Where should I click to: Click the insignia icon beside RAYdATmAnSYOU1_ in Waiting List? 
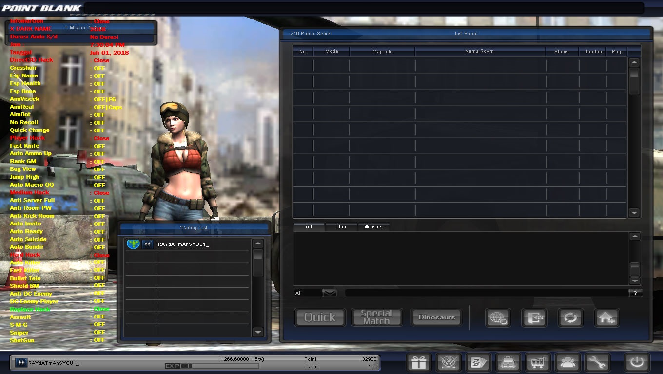point(148,244)
